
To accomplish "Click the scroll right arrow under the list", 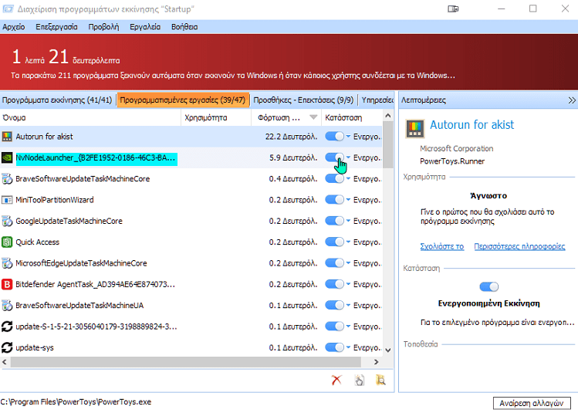I will [376, 362].
